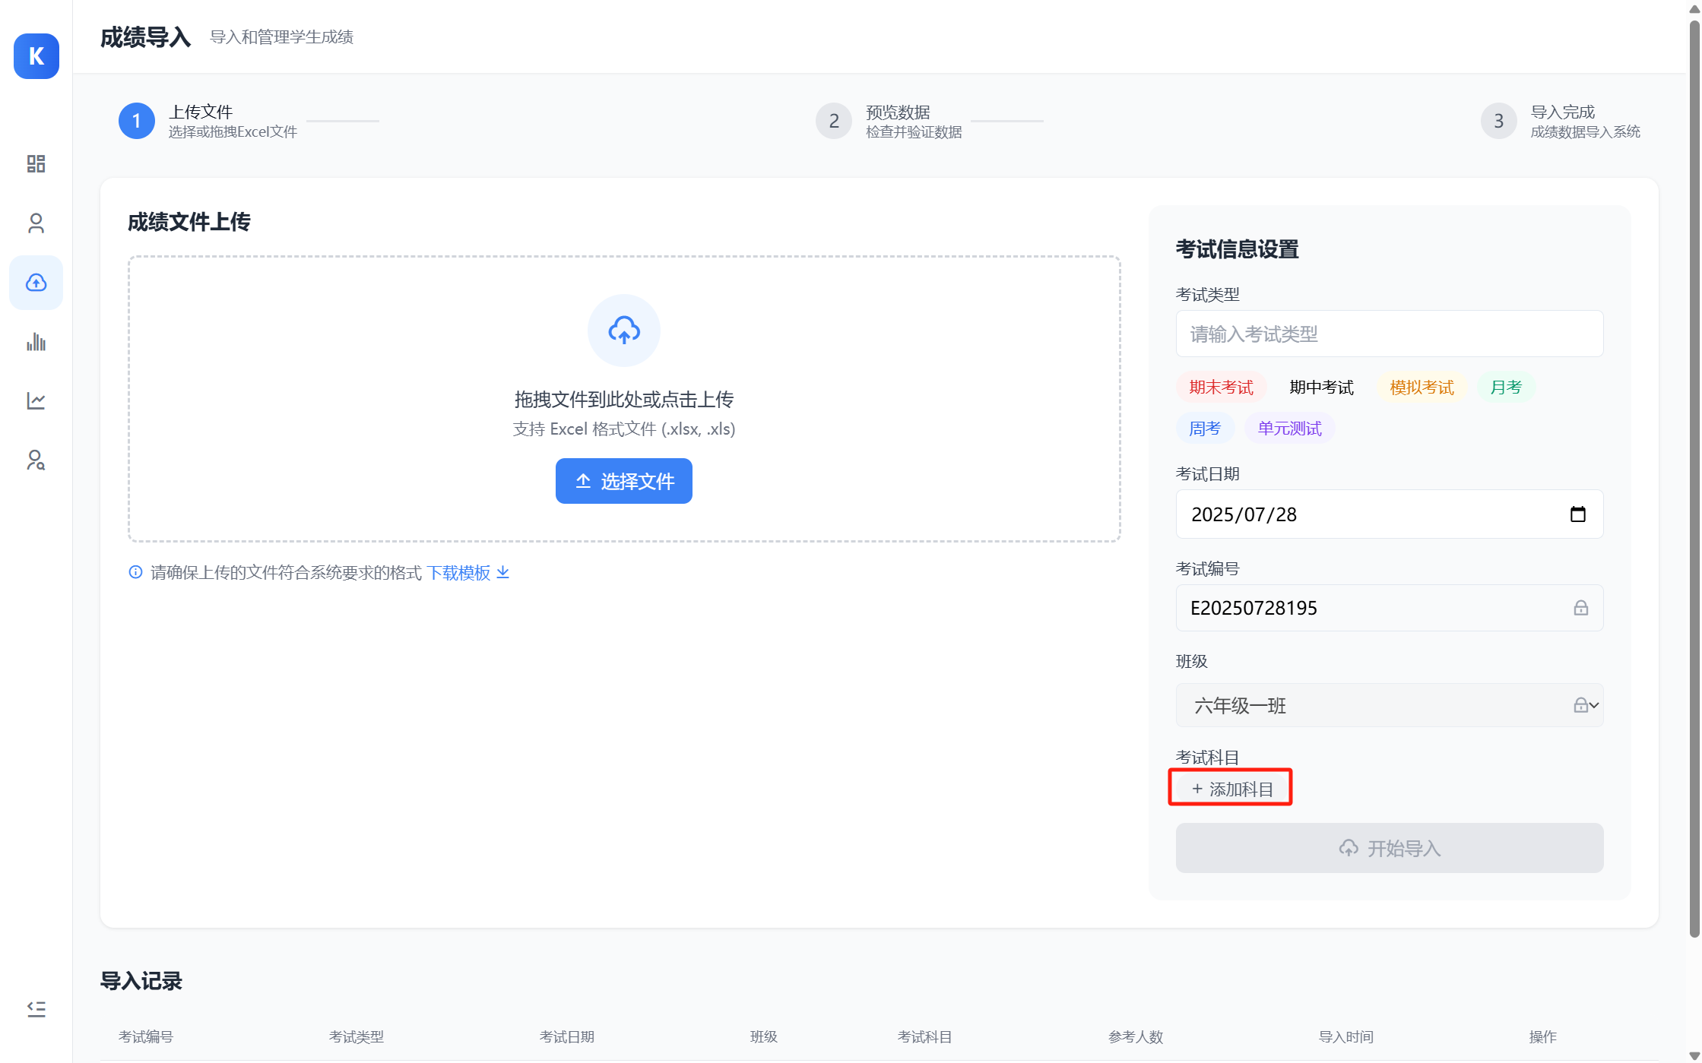1702x1063 pixels.
Task: Open the bar chart statistics sidebar icon
Action: point(36,342)
